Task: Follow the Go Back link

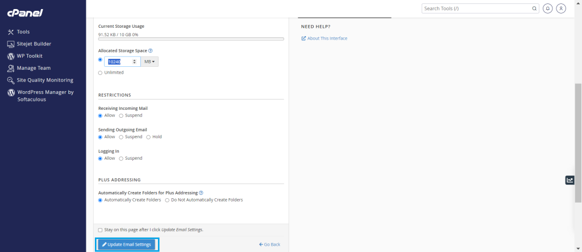Action: pyautogui.click(x=269, y=245)
